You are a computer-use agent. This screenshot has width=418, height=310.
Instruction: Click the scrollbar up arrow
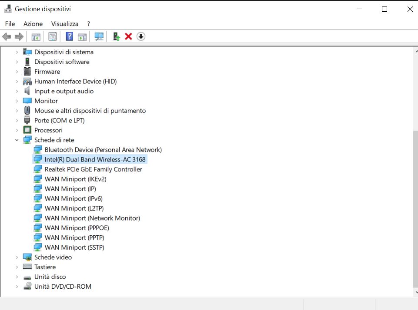pyautogui.click(x=415, y=51)
